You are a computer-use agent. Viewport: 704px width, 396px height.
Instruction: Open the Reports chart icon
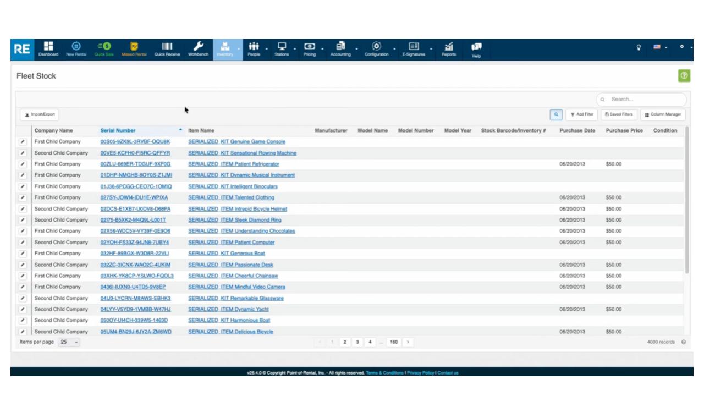tap(448, 50)
